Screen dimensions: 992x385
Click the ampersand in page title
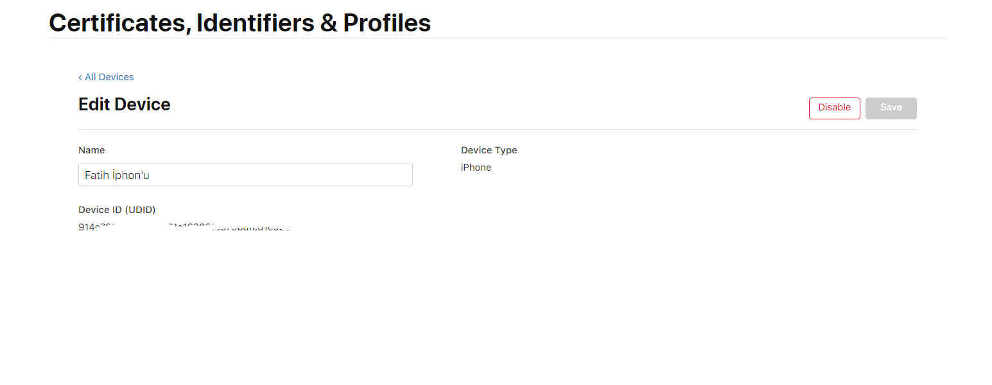329,23
